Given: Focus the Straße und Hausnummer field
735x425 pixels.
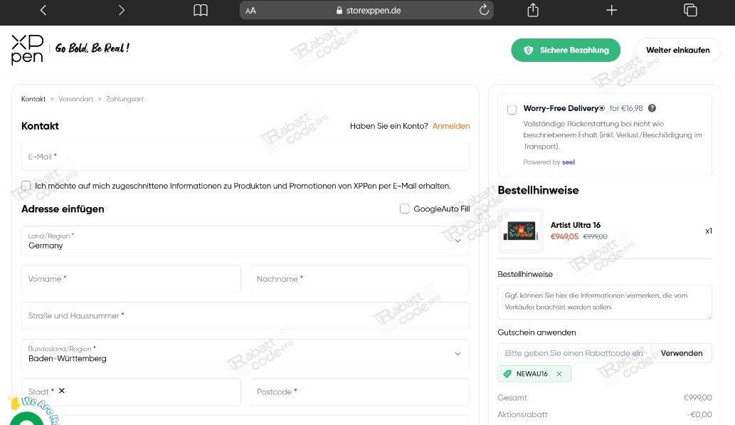Looking at the screenshot, I should tap(245, 315).
